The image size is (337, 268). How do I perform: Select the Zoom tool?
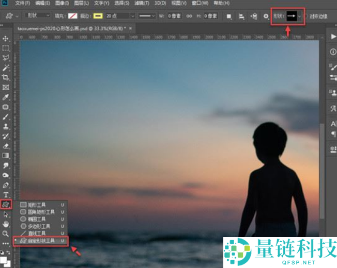click(5, 233)
